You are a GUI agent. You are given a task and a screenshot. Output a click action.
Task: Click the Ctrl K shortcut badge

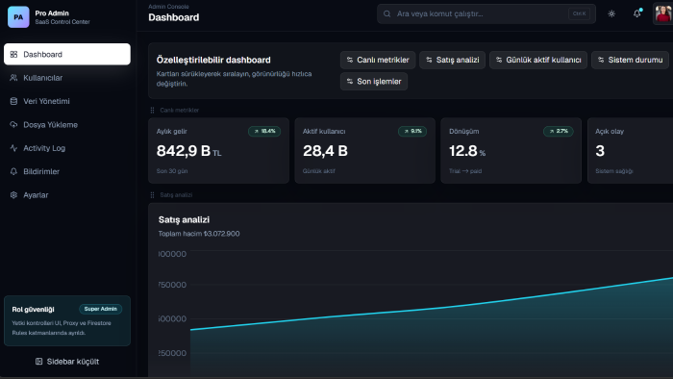tap(579, 13)
